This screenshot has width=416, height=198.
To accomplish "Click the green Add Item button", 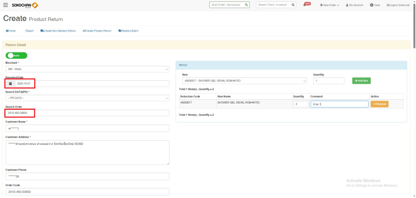I will [361, 81].
